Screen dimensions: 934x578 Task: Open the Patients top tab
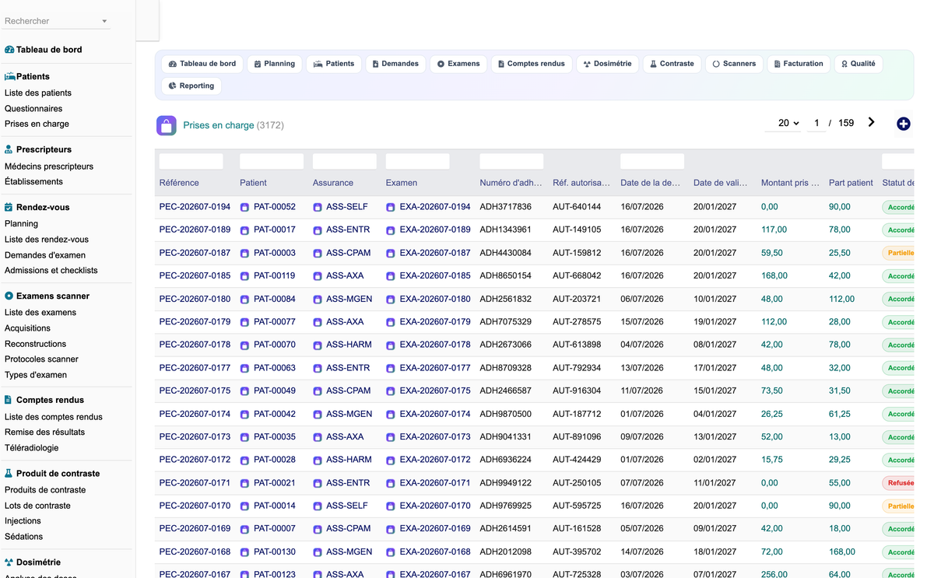point(333,64)
